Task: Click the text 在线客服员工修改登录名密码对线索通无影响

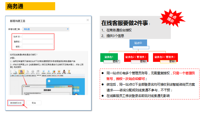Action: tap(138, 96)
